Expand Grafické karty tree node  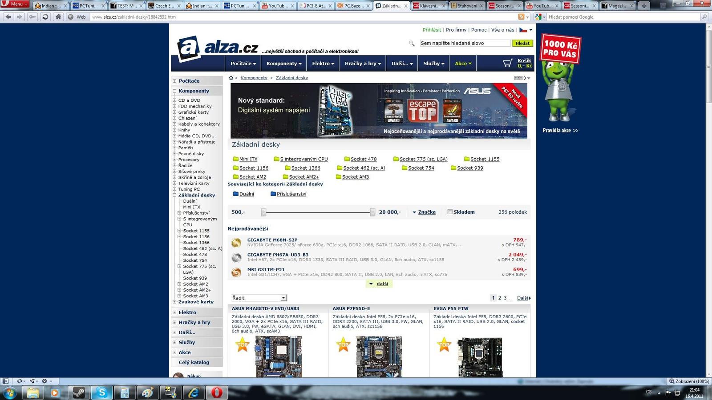[x=174, y=112]
